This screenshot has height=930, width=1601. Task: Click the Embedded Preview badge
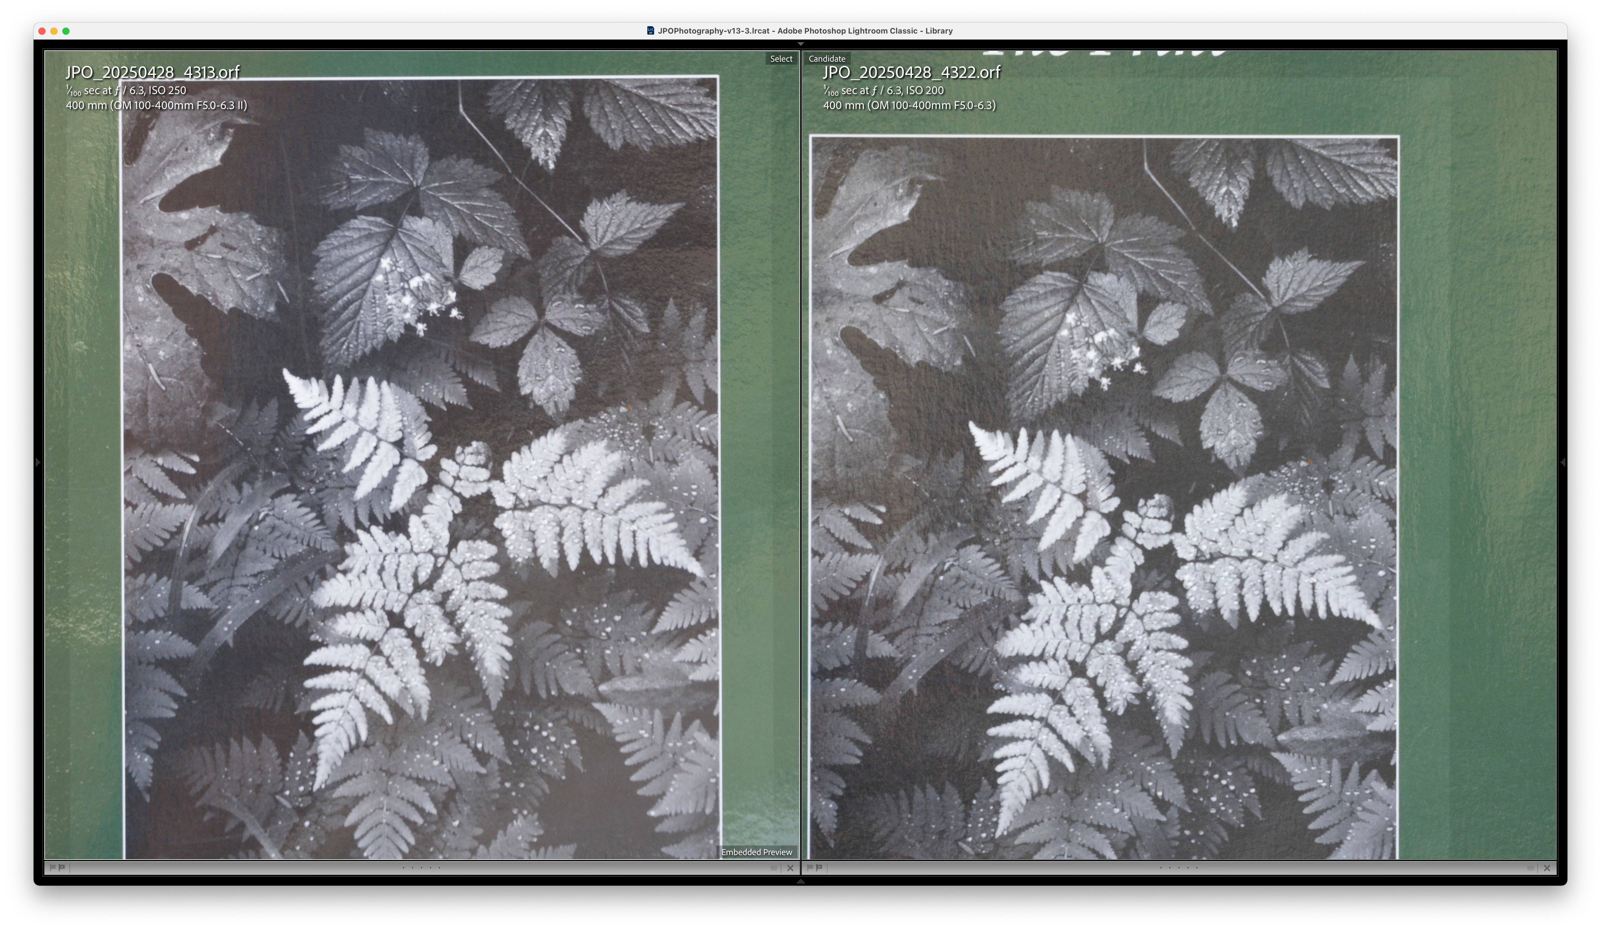(x=757, y=852)
